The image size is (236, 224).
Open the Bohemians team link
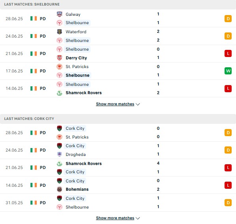[x=77, y=189]
